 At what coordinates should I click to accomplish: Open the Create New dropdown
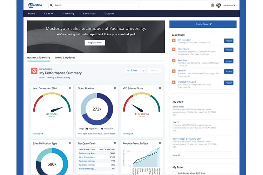coord(203,24)
